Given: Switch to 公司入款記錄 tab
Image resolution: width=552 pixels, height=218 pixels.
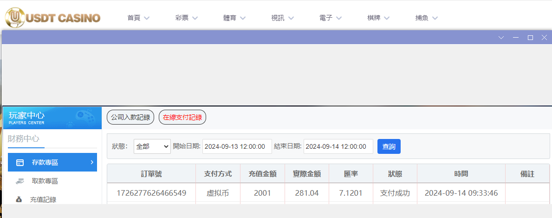Looking at the screenshot, I should point(130,118).
